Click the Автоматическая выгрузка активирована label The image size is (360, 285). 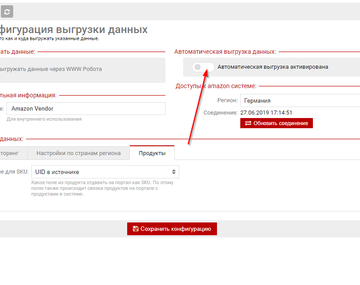[x=273, y=67]
